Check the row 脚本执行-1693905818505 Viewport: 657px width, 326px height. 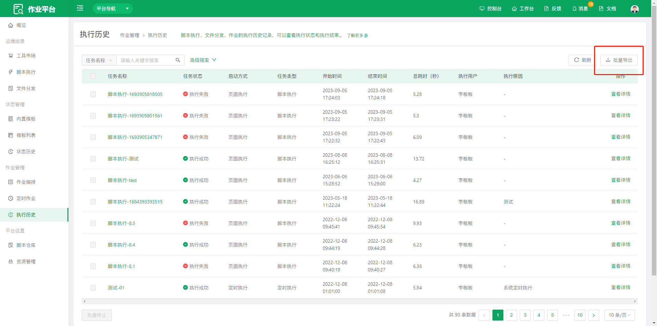click(x=93, y=94)
